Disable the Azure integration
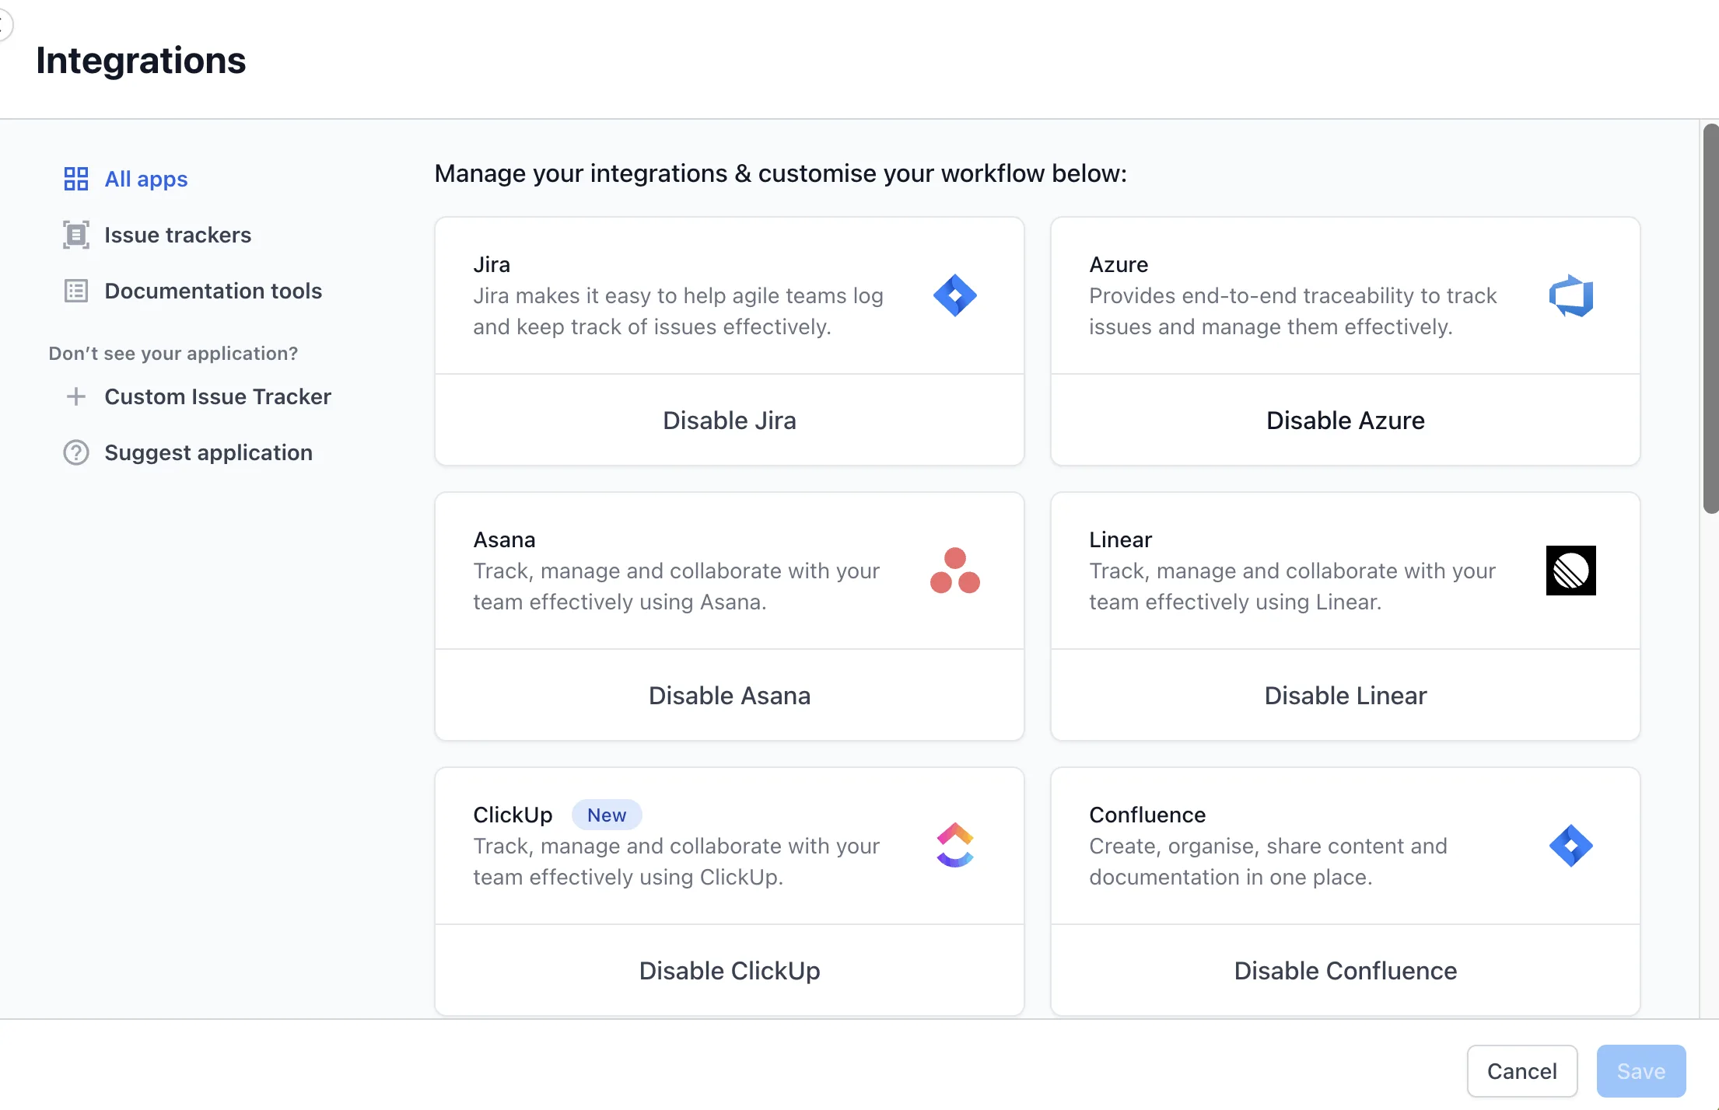Screen dimensions: 1719x1110 coord(1345,421)
